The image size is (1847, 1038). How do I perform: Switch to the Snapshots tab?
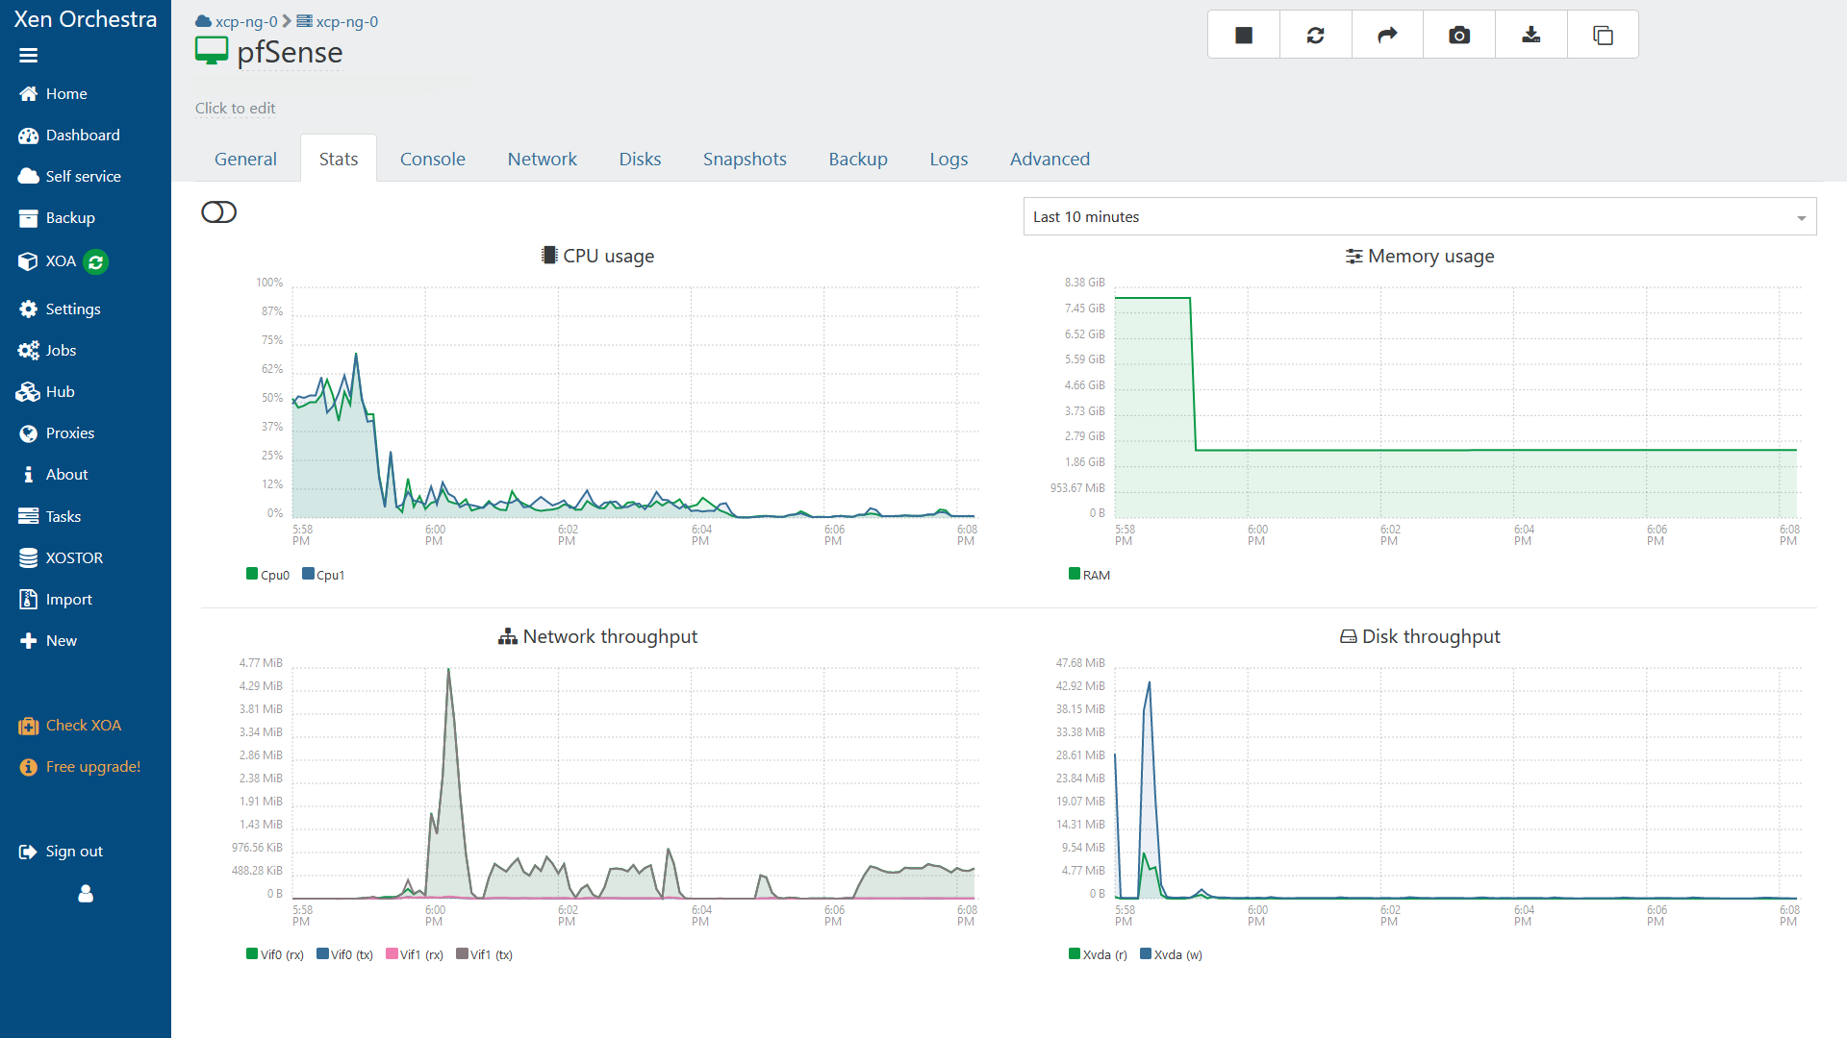pyautogui.click(x=745, y=159)
